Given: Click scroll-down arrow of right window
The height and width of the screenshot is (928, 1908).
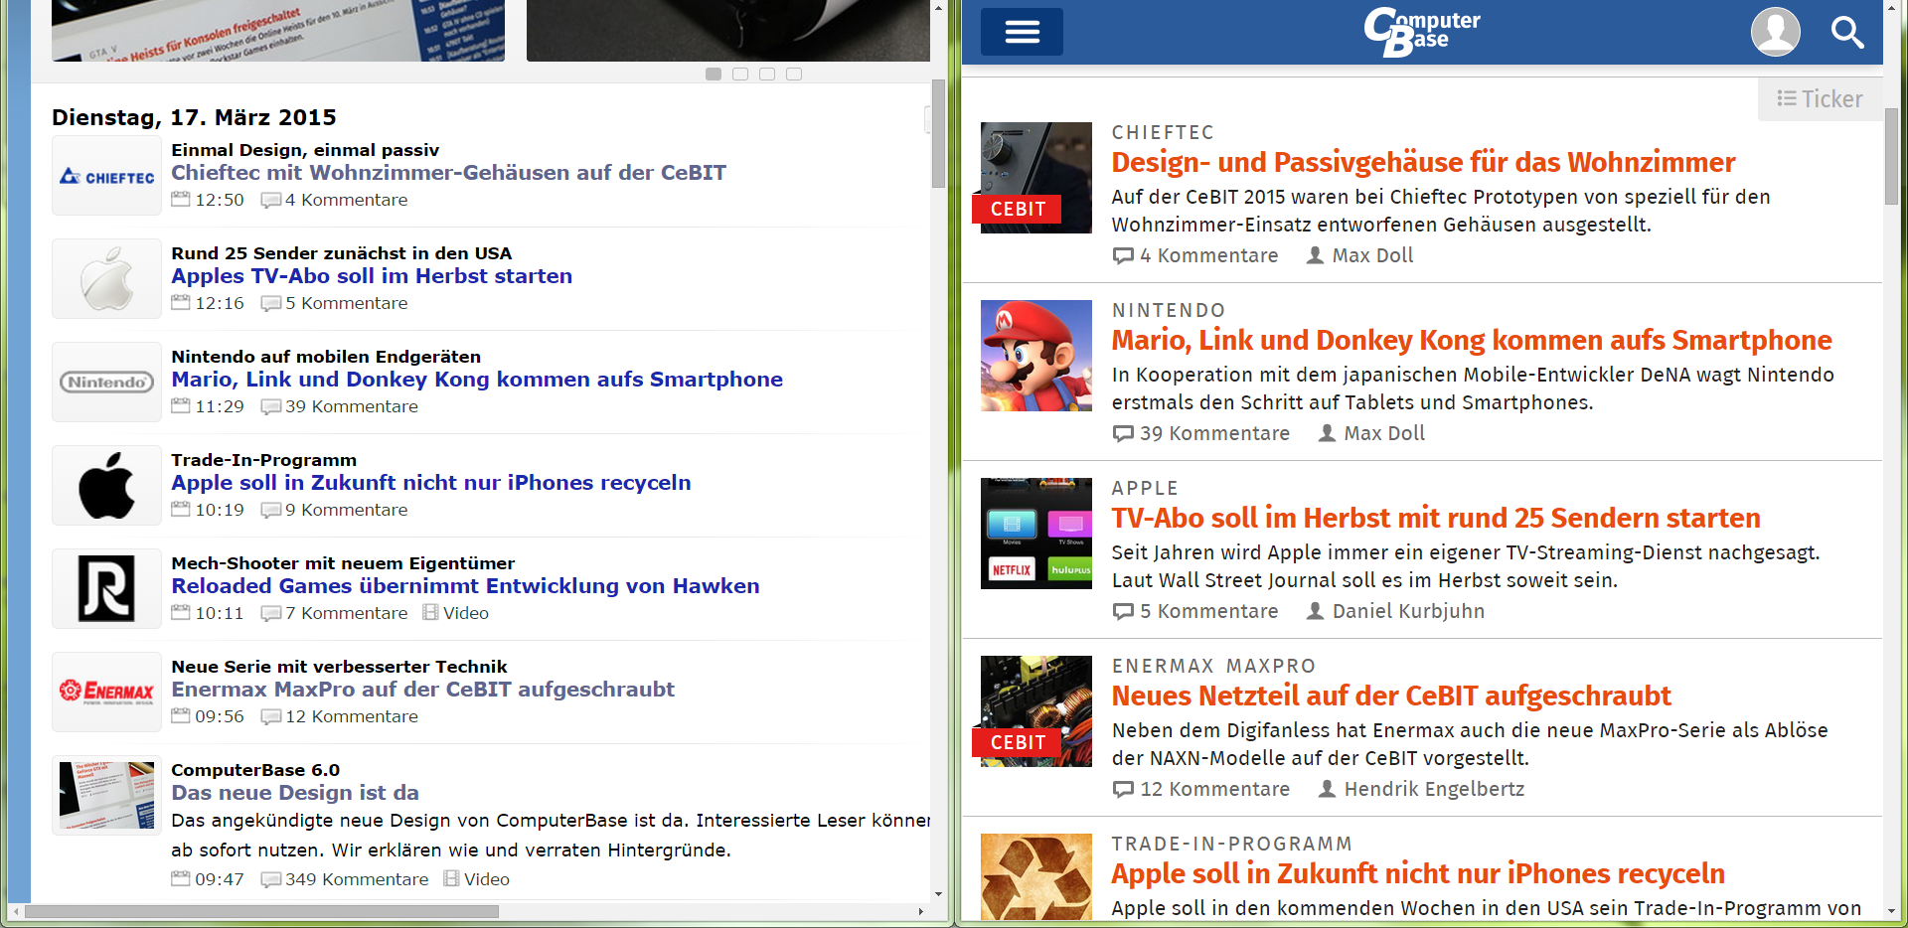Looking at the screenshot, I should [1891, 911].
